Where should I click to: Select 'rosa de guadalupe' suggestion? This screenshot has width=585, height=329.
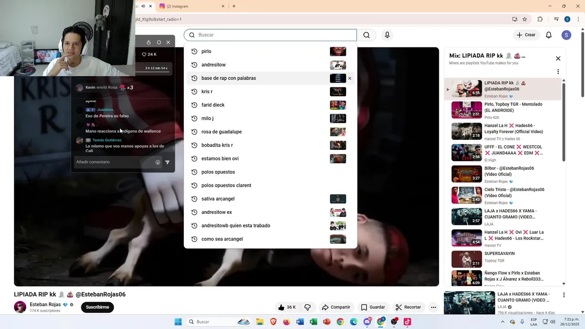click(x=270, y=132)
